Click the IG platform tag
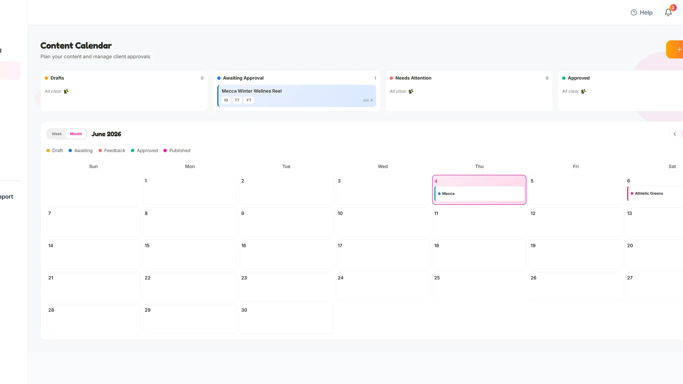The image size is (683, 384). [226, 100]
